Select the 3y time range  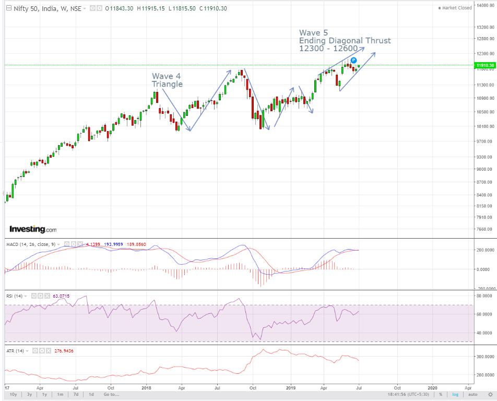(29, 394)
